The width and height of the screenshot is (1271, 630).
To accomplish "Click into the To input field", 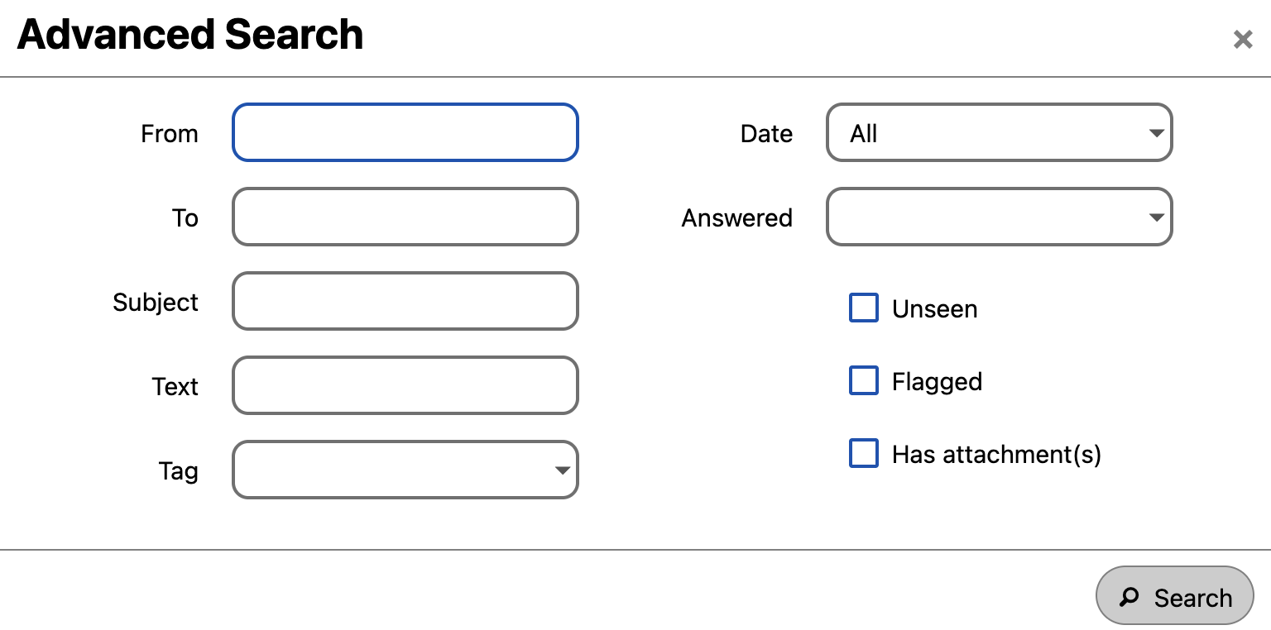I will click(x=405, y=217).
